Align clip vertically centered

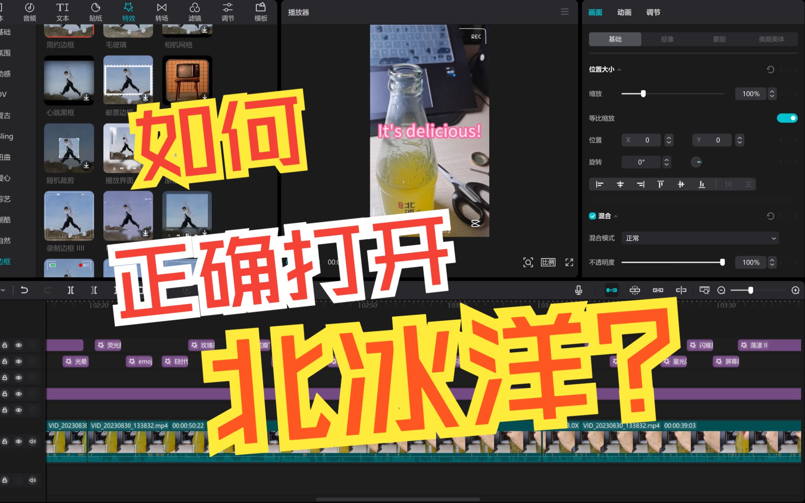pos(681,184)
